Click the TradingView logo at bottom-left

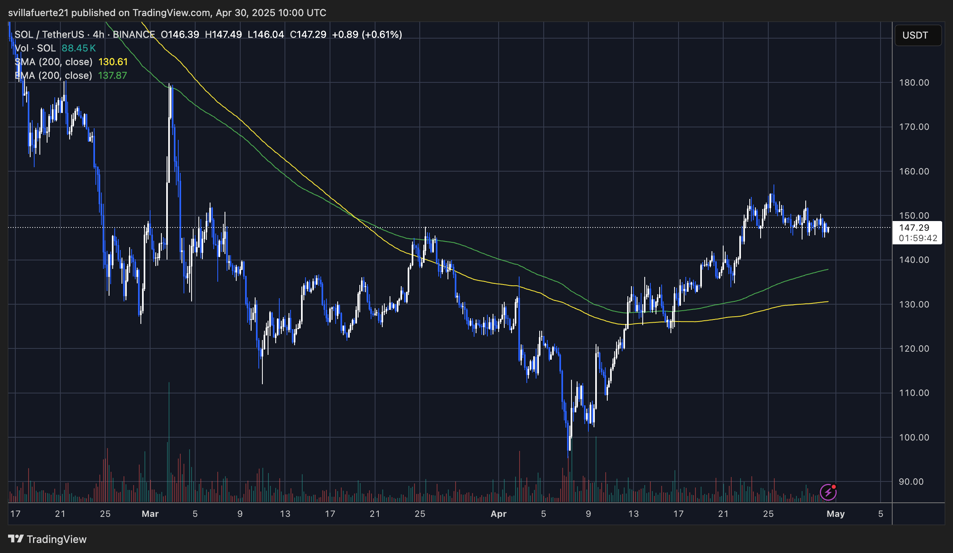click(x=47, y=539)
